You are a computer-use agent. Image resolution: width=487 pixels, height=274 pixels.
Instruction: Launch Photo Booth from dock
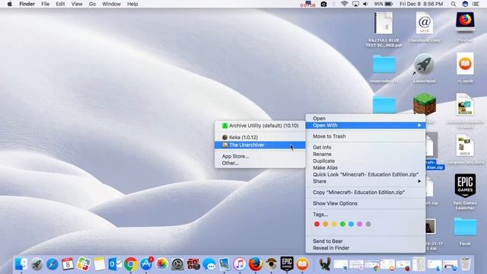193,264
